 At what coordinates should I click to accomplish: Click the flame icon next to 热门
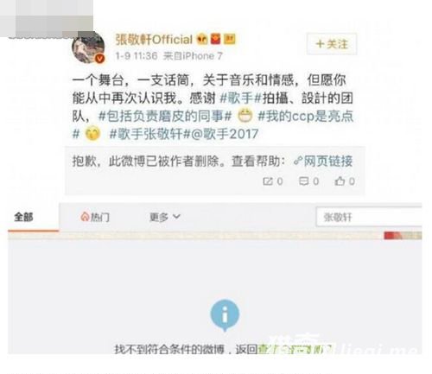[x=85, y=217]
